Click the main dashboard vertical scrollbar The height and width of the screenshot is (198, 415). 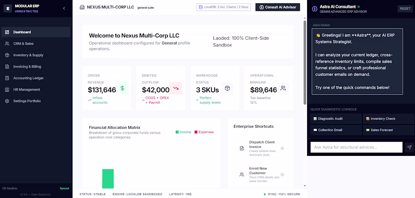click(x=305, y=62)
